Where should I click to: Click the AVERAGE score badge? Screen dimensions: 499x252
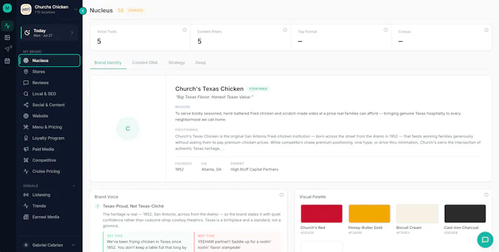(x=135, y=11)
